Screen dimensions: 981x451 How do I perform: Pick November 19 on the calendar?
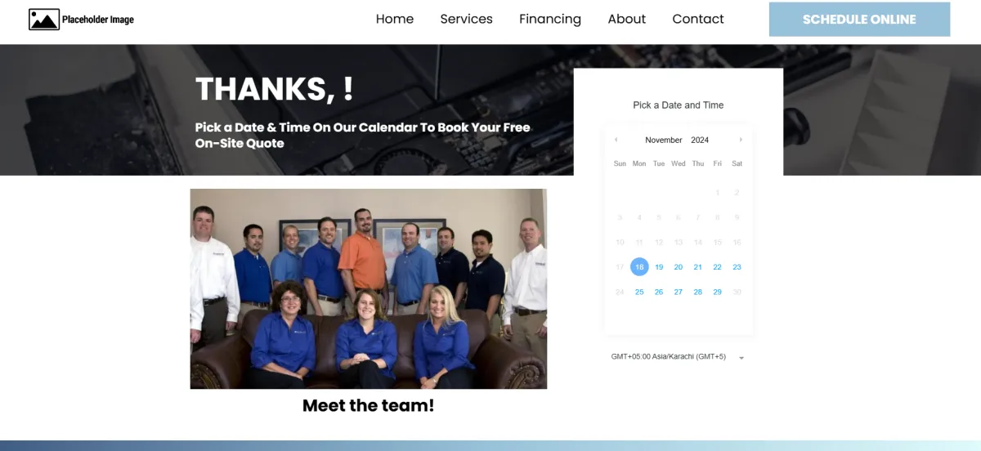(659, 267)
